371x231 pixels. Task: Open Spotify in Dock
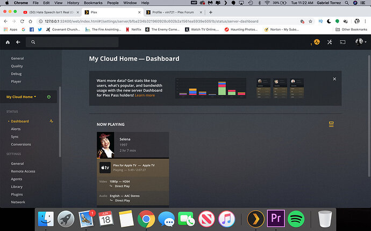coord(296,219)
